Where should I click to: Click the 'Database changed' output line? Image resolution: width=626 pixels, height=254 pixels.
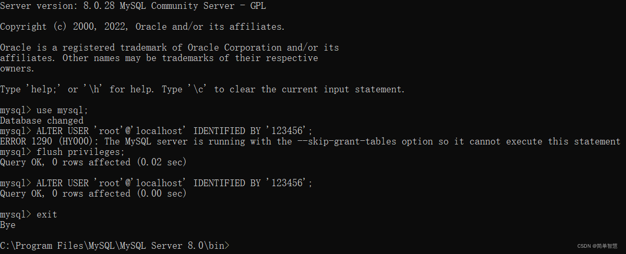[x=42, y=120]
